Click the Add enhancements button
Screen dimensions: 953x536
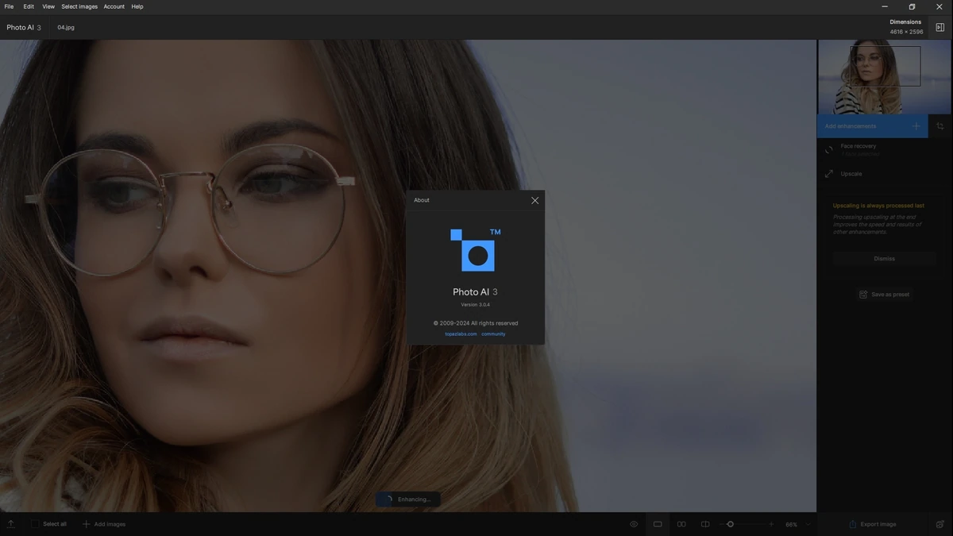872,125
